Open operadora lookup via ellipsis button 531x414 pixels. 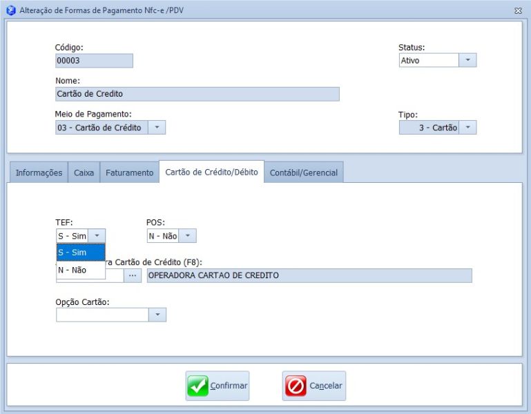tap(133, 275)
